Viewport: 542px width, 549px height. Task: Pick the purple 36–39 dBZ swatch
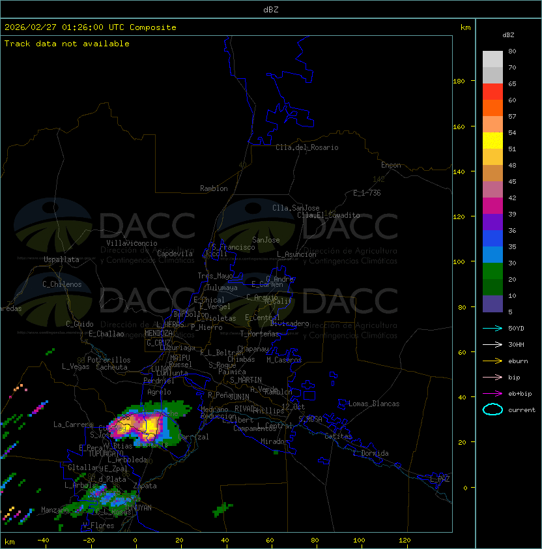(x=492, y=222)
